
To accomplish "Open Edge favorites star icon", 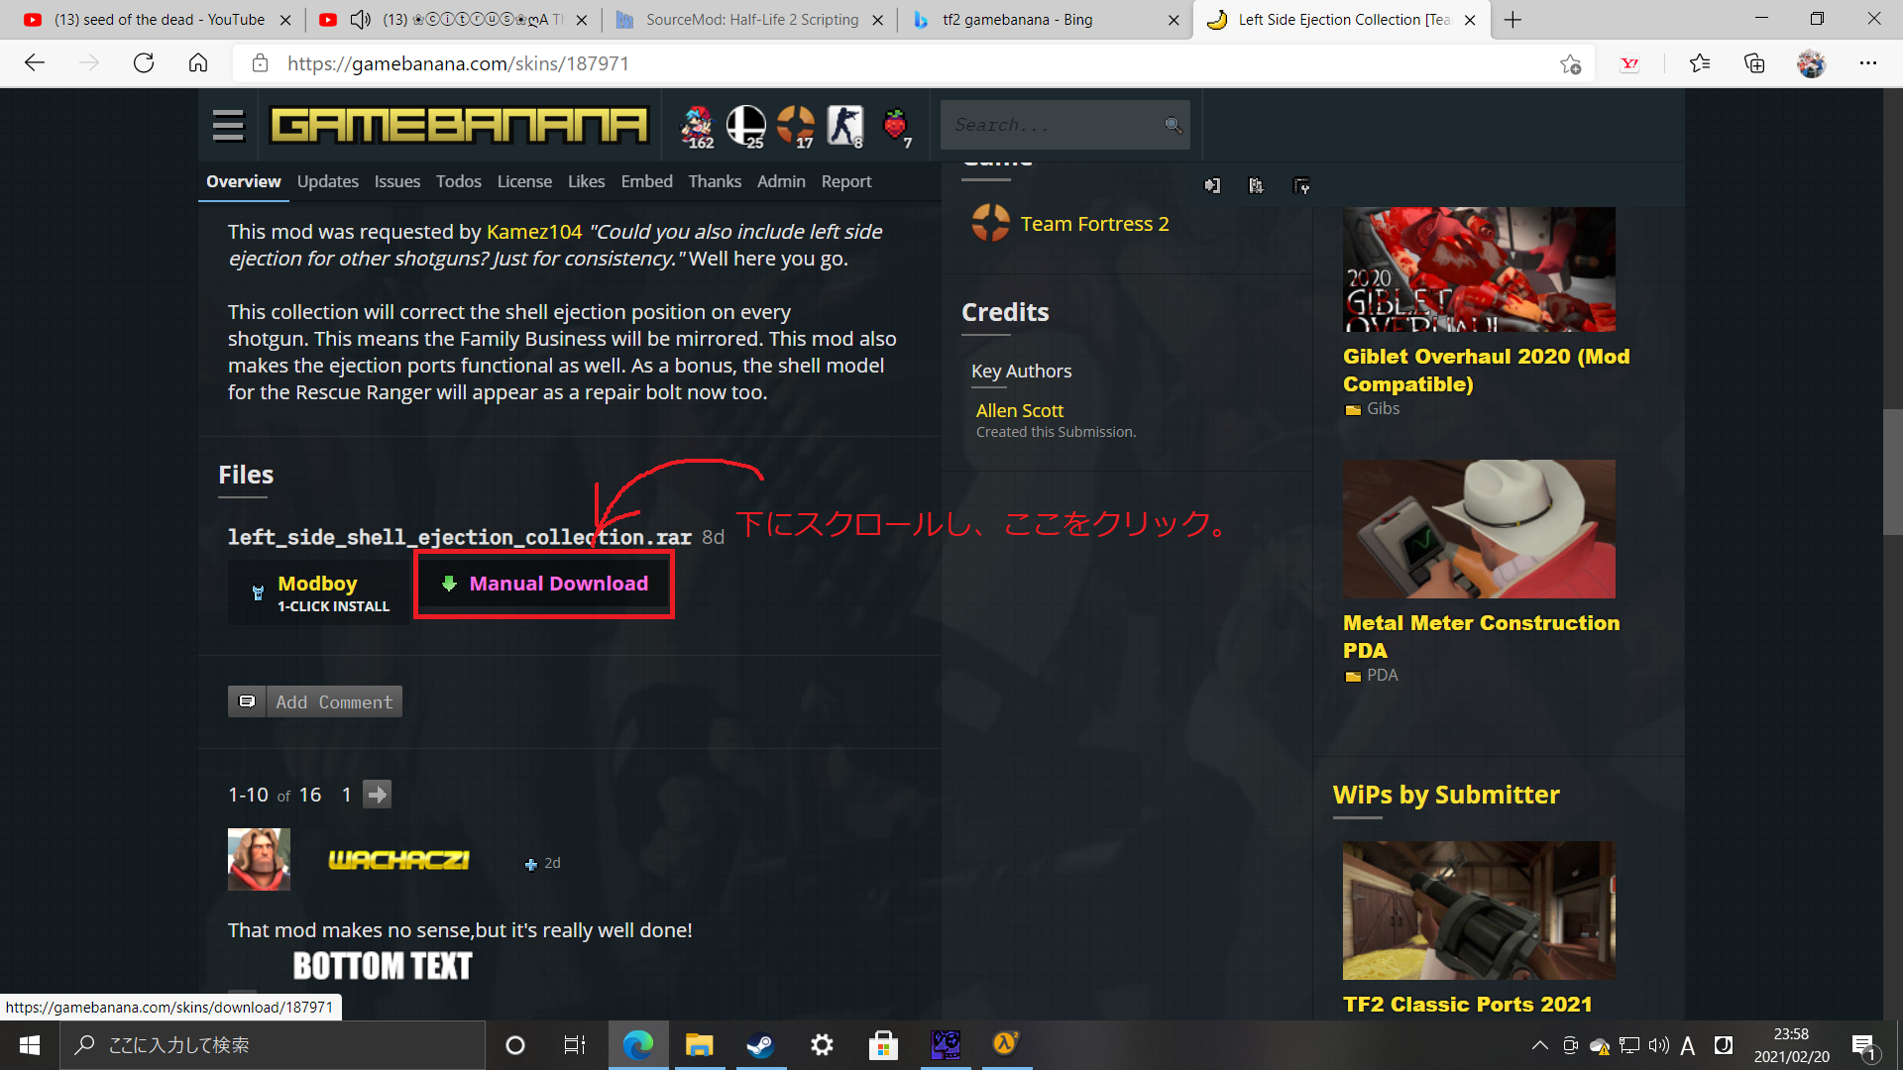I will pyautogui.click(x=1700, y=63).
